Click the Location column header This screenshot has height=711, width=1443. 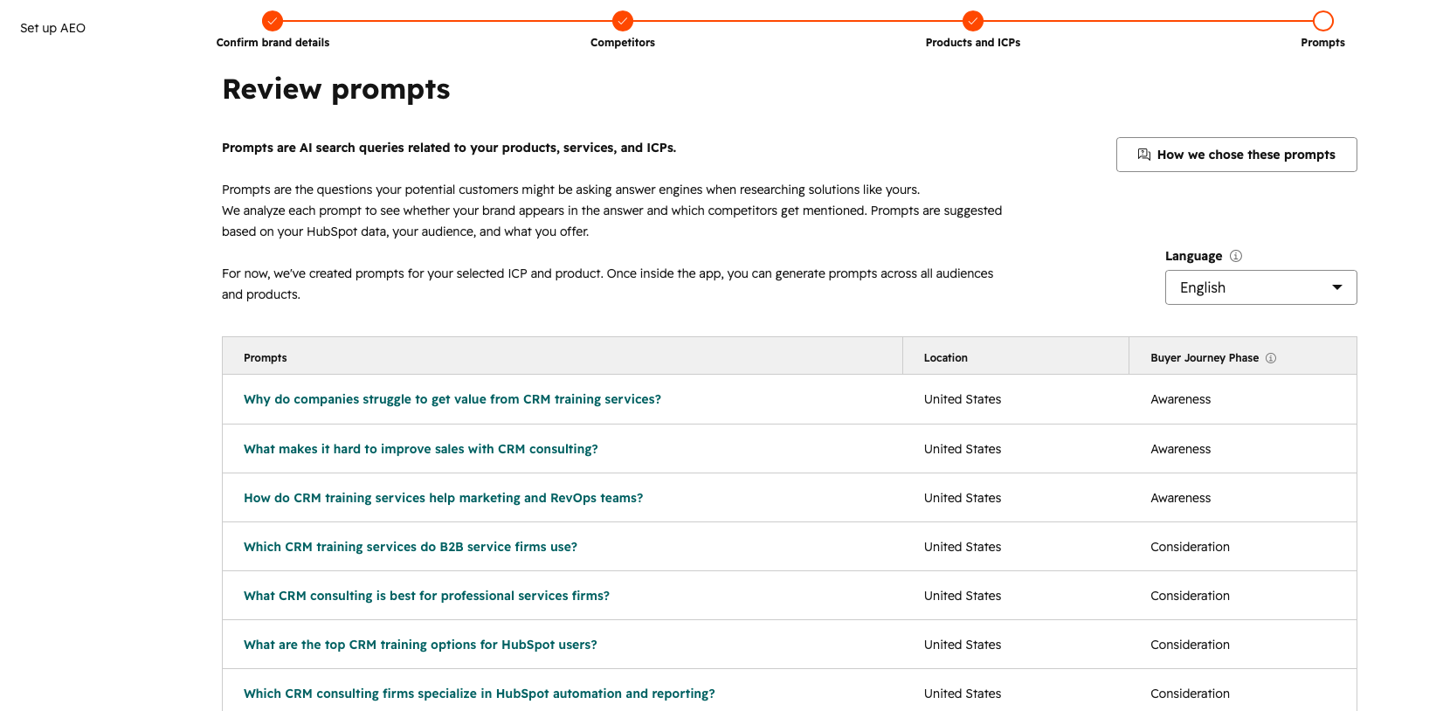tap(1016, 356)
